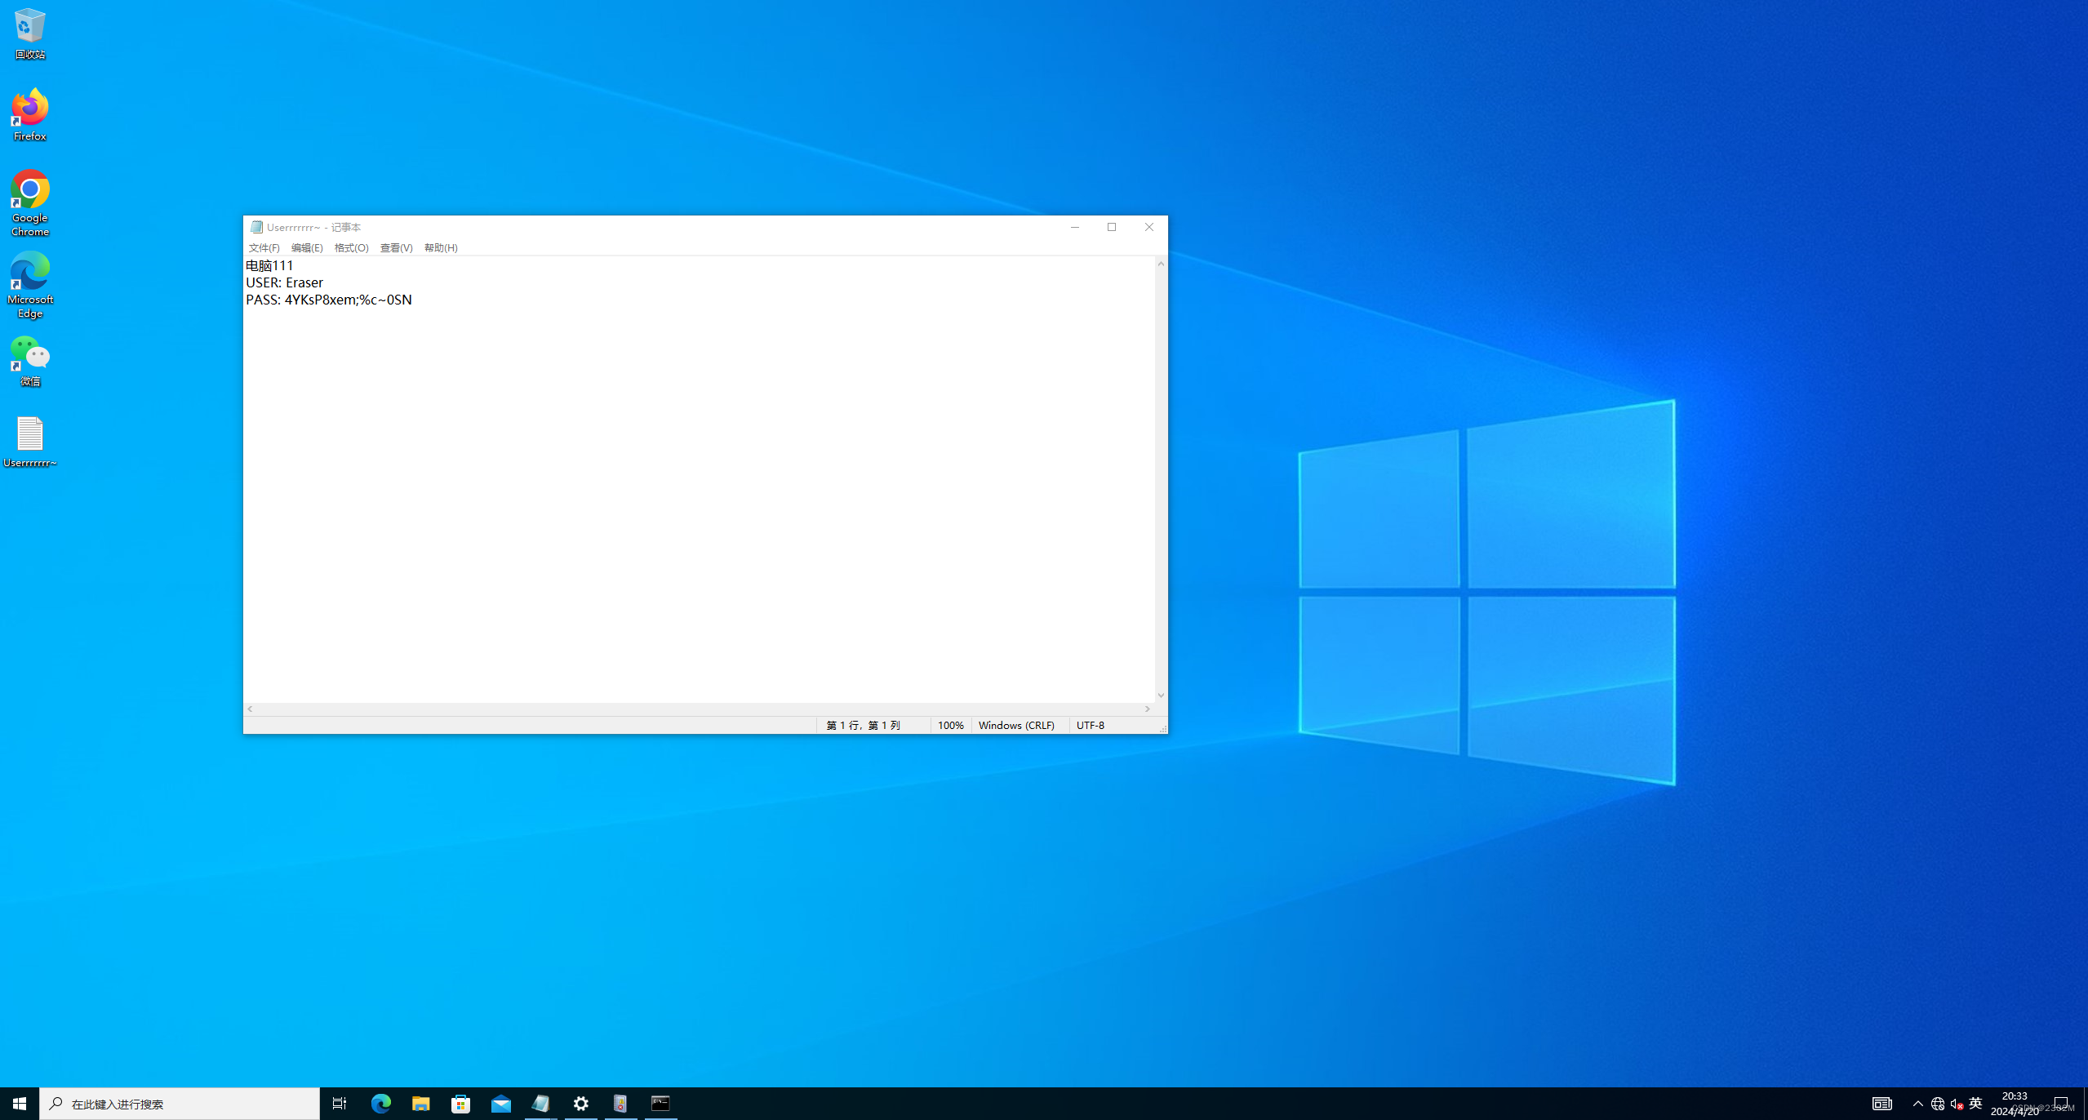The height and width of the screenshot is (1120, 2088).
Task: Open the Settings gear in taskbar
Action: coord(580,1104)
